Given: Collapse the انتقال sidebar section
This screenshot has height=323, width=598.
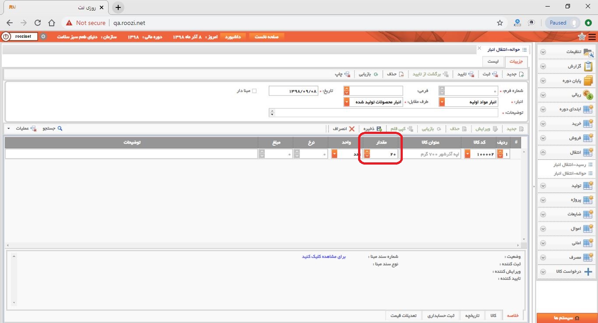Looking at the screenshot, I should (x=543, y=152).
